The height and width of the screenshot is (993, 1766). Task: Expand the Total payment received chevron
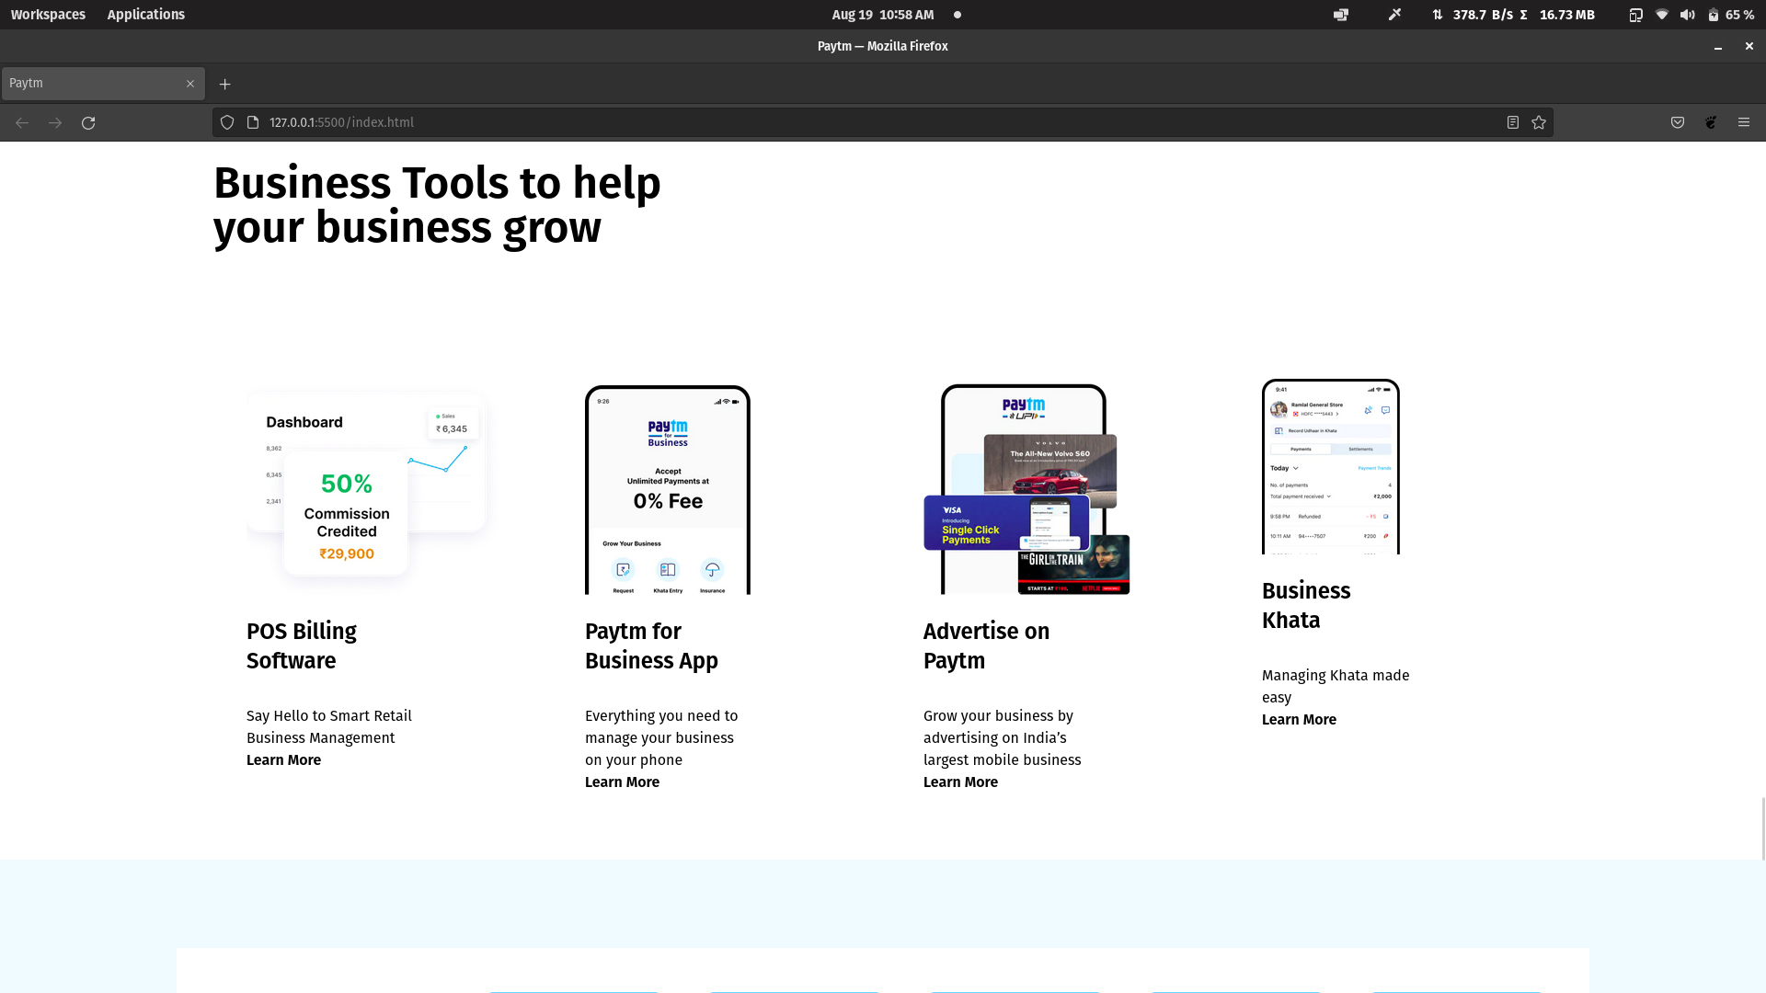click(x=1329, y=496)
